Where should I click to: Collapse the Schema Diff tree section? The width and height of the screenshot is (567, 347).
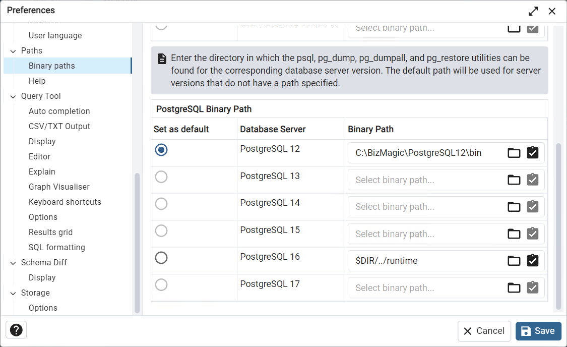click(13, 263)
